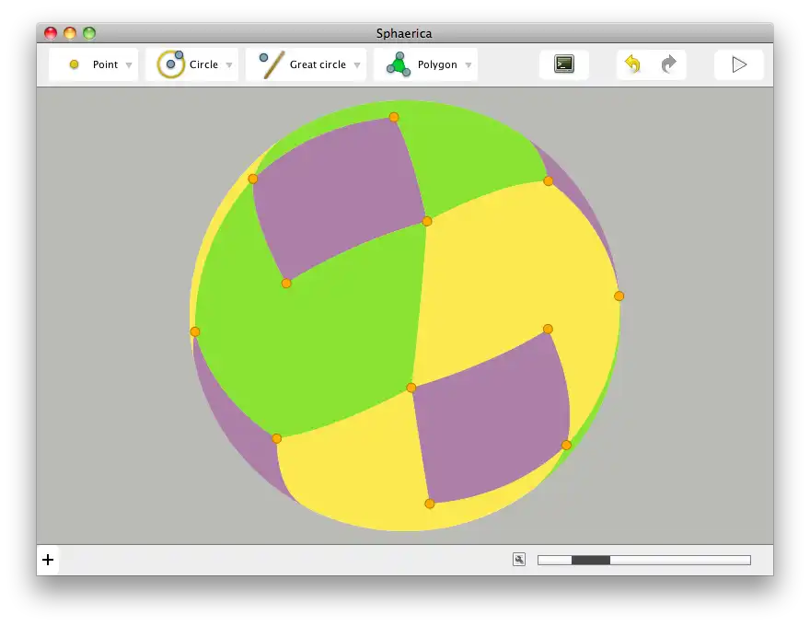
Task: Undo the last action
Action: [x=633, y=64]
